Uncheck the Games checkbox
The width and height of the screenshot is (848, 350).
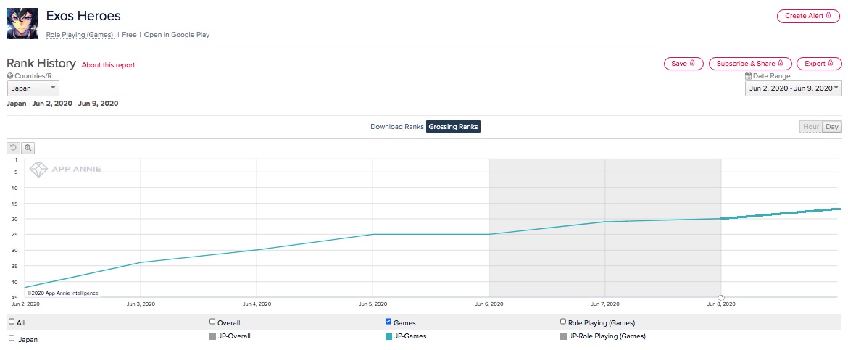[x=388, y=322]
